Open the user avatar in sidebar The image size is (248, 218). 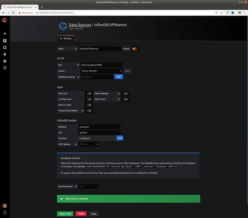[x=5, y=206]
